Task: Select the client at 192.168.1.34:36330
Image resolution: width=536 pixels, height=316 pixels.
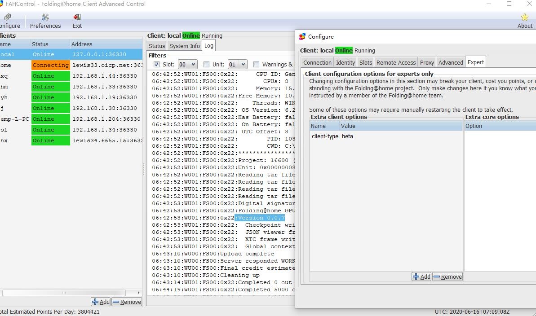Action: (x=71, y=129)
